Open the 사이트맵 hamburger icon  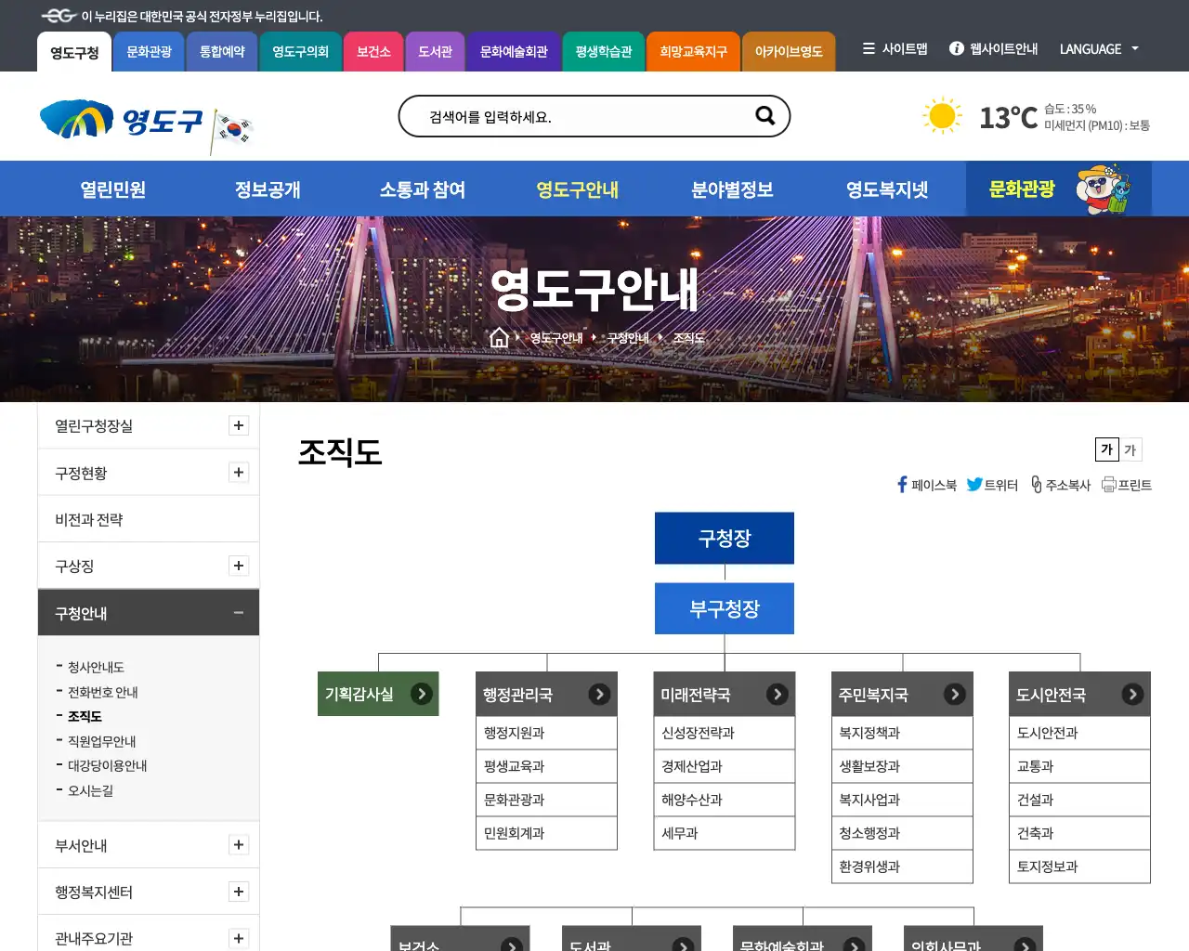pos(869,49)
